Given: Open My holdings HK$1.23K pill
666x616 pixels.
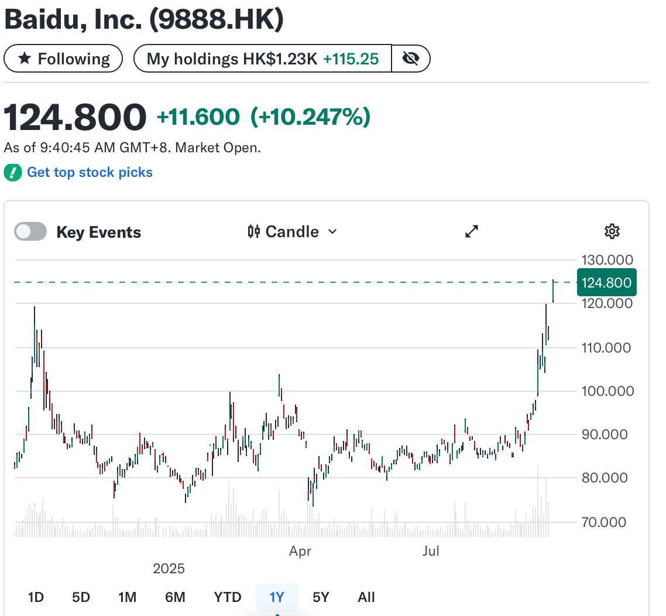Looking at the screenshot, I should (263, 59).
